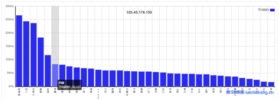The width and height of the screenshot is (279, 100).
Task: Click the 加拿大 bar
Action: point(34,55)
